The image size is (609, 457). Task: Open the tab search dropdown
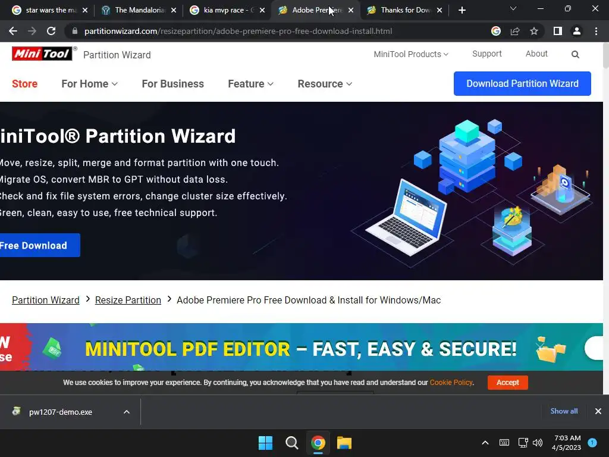(x=513, y=8)
